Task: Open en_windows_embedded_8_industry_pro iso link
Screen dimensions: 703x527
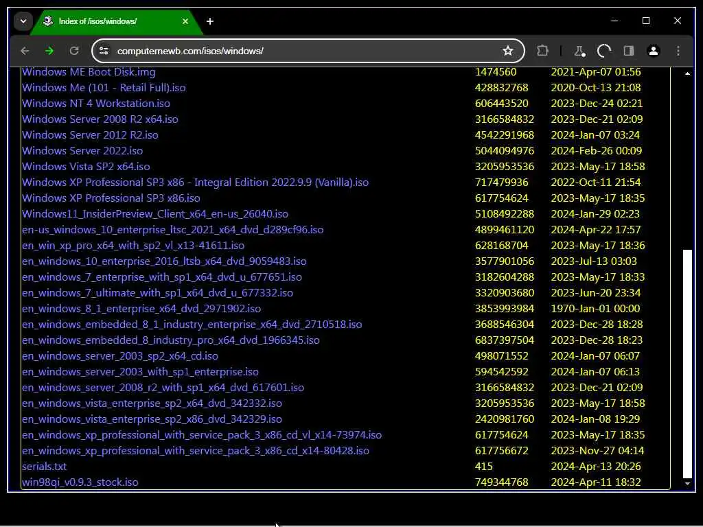Action: point(171,340)
